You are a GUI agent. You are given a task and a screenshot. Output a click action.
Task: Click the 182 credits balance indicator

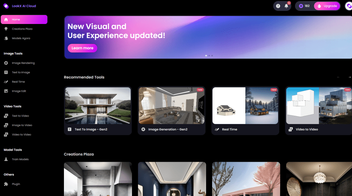tap(304, 6)
